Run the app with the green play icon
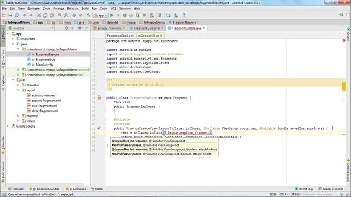 tap(112, 15)
